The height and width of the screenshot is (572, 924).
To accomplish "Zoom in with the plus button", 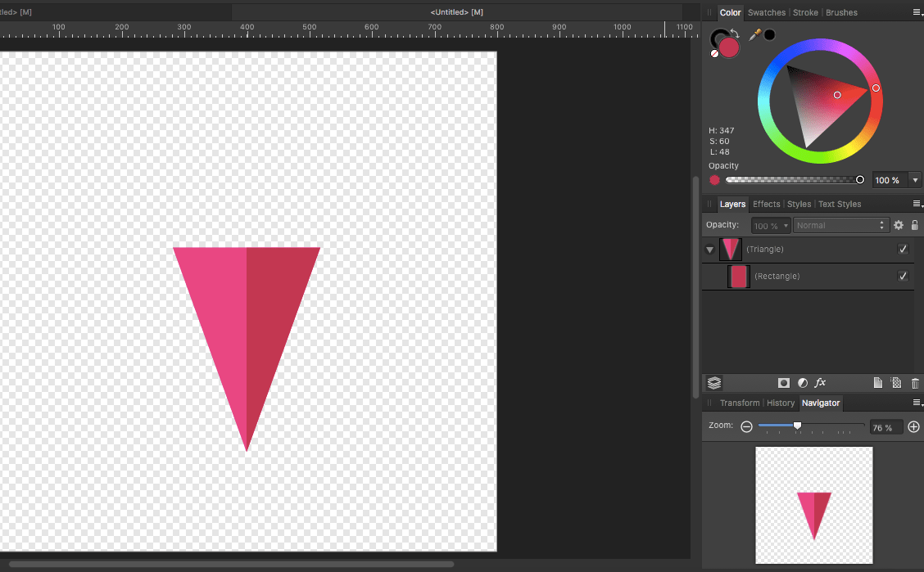I will 914,427.
